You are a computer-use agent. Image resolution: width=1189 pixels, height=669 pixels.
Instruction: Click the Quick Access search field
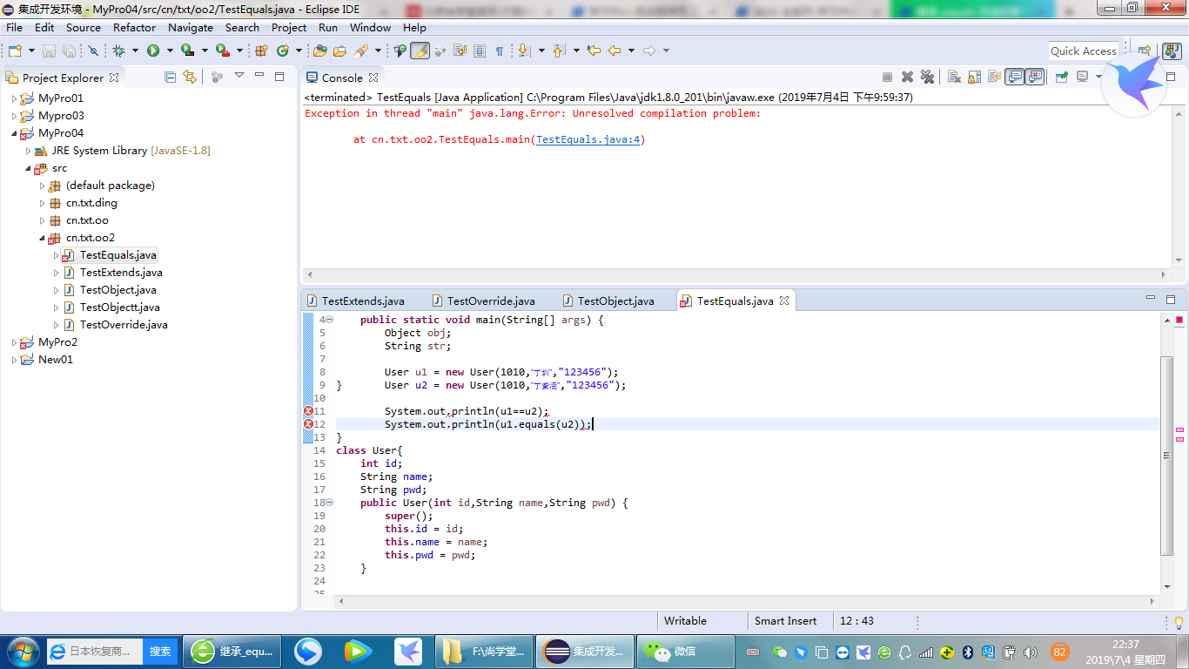click(1083, 51)
